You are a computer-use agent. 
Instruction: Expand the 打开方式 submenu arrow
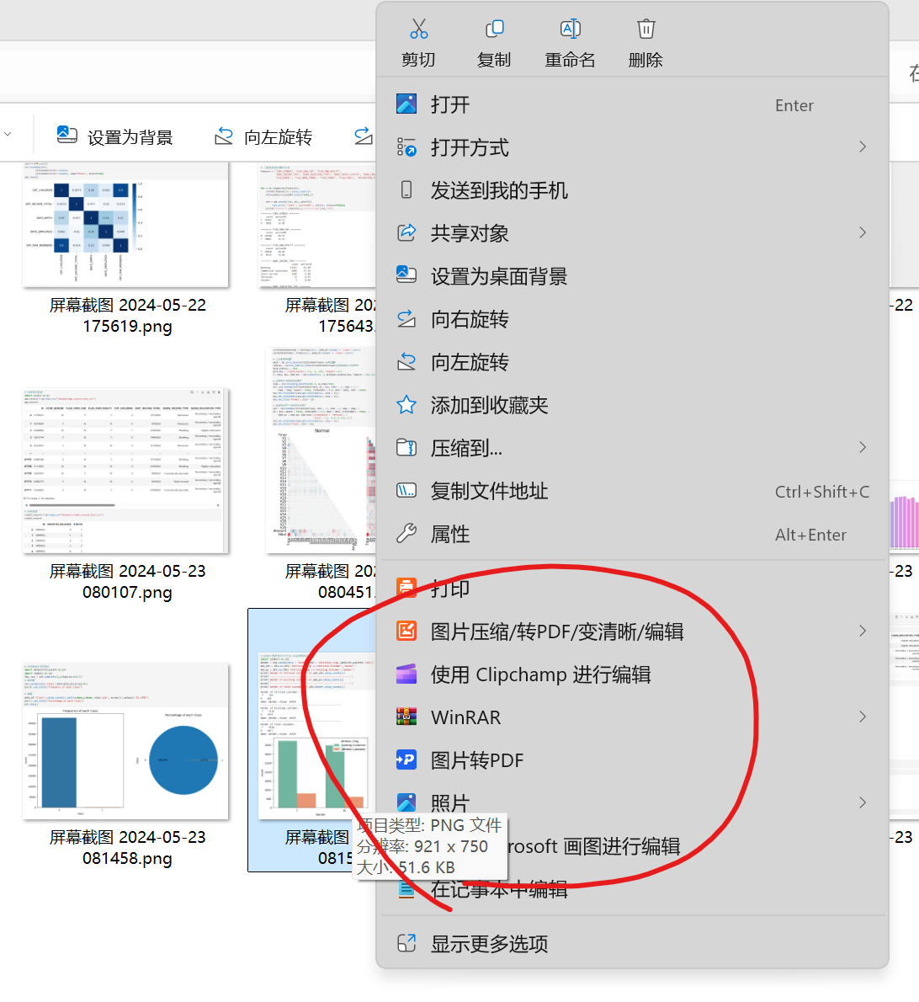(862, 147)
